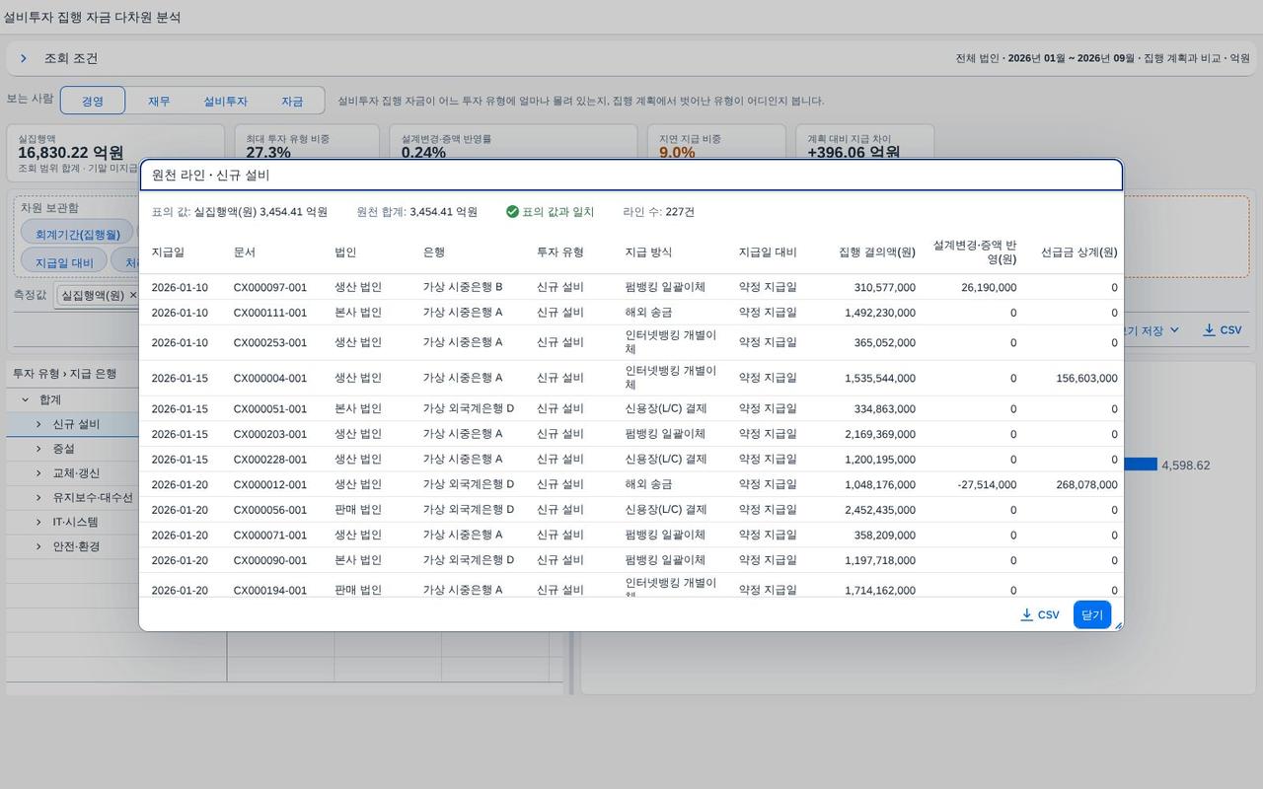The height and width of the screenshot is (789, 1263).
Task: Expand the 안전·환경 tree node
Action: point(38,546)
